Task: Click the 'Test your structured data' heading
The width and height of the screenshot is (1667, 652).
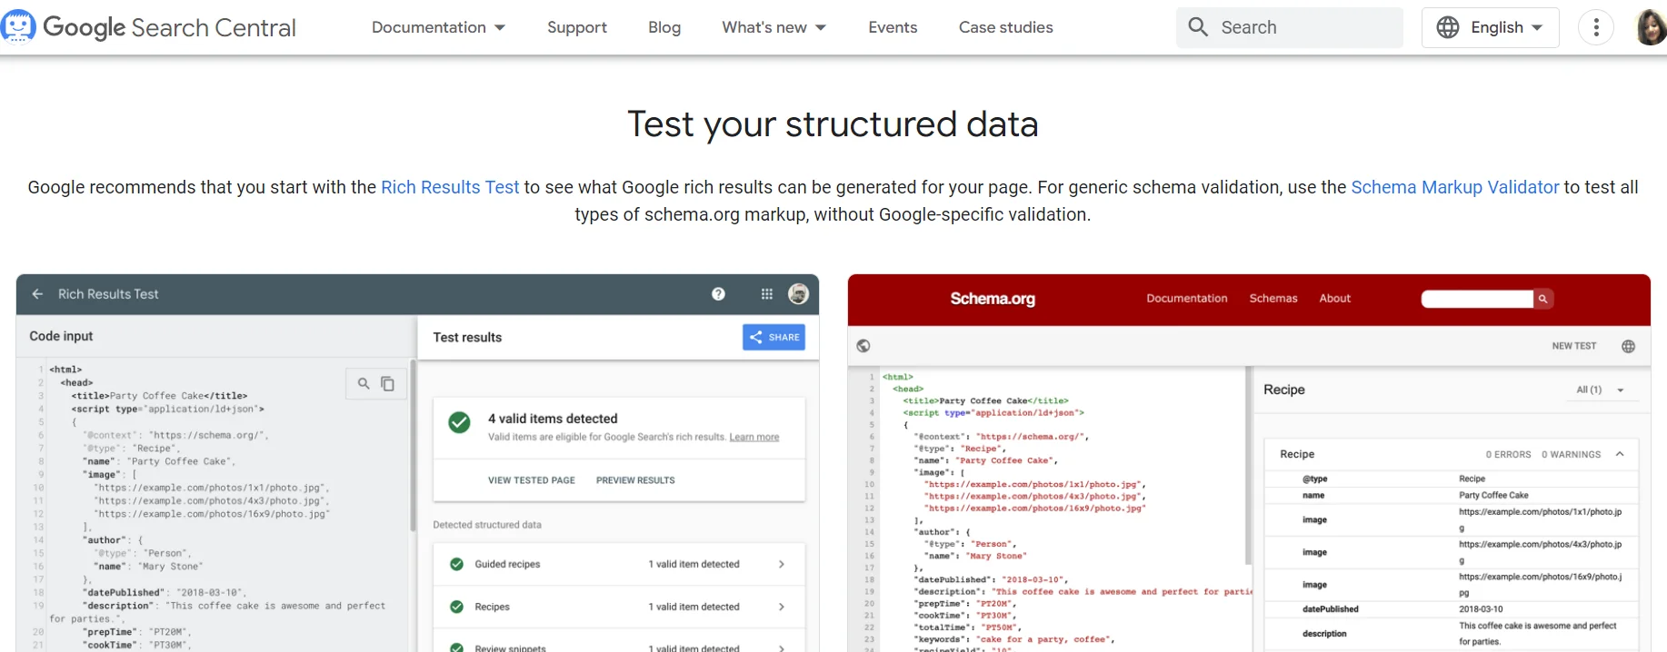Action: (833, 124)
